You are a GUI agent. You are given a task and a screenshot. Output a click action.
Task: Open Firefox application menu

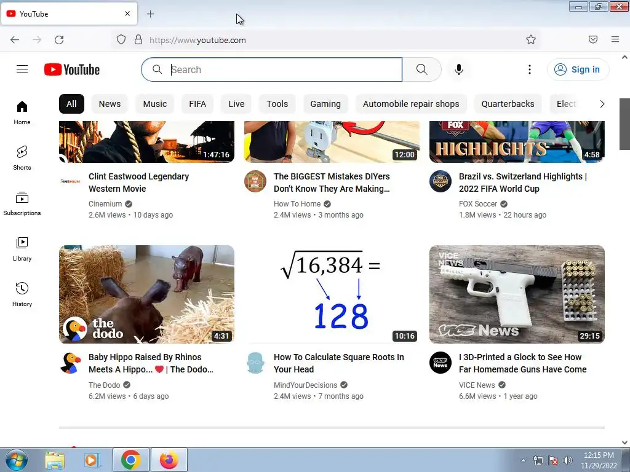tap(615, 39)
